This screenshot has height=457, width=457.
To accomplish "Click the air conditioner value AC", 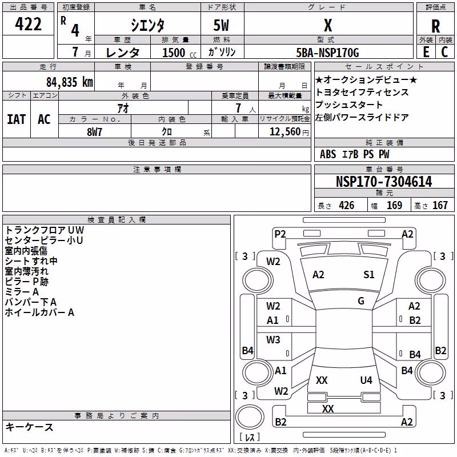I will (45, 119).
